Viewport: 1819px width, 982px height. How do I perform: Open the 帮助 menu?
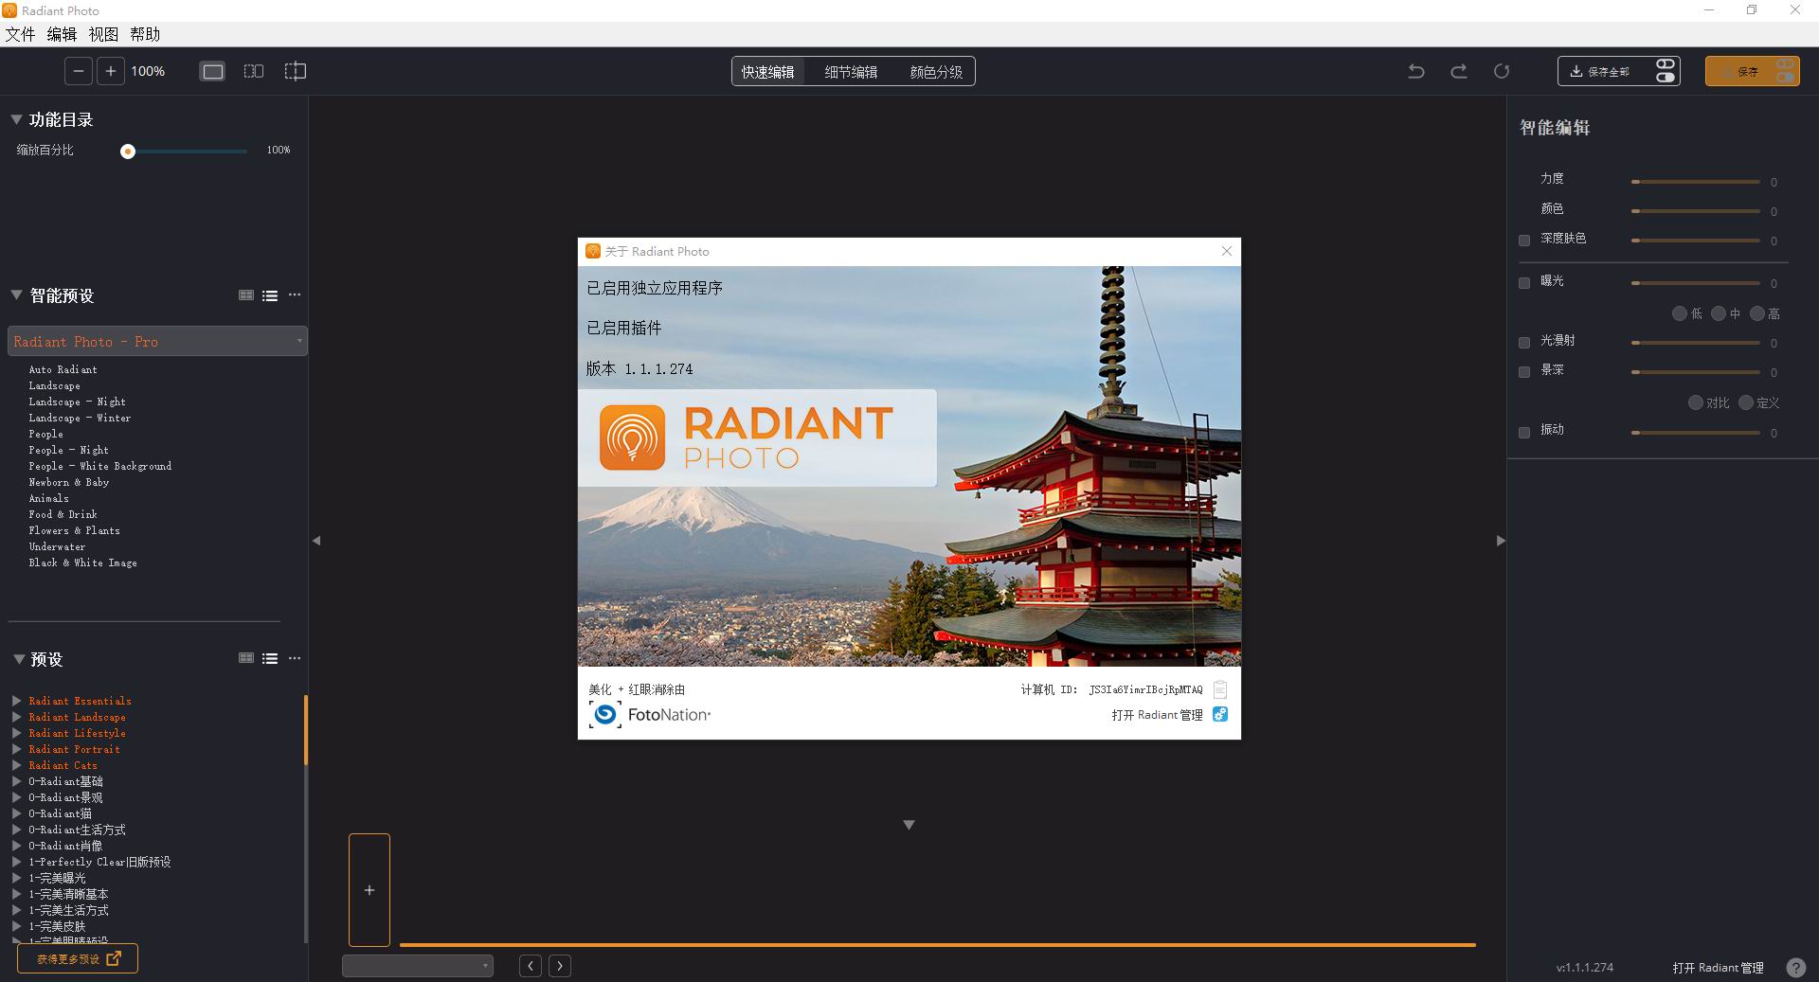coord(145,34)
